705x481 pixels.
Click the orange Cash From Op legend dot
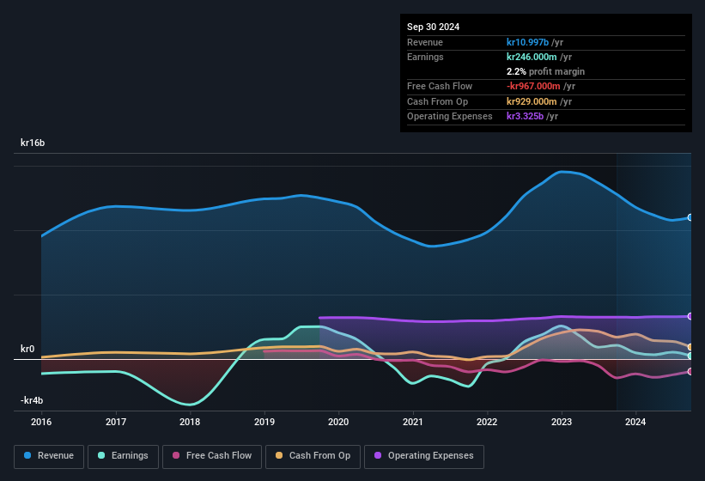[x=280, y=455]
